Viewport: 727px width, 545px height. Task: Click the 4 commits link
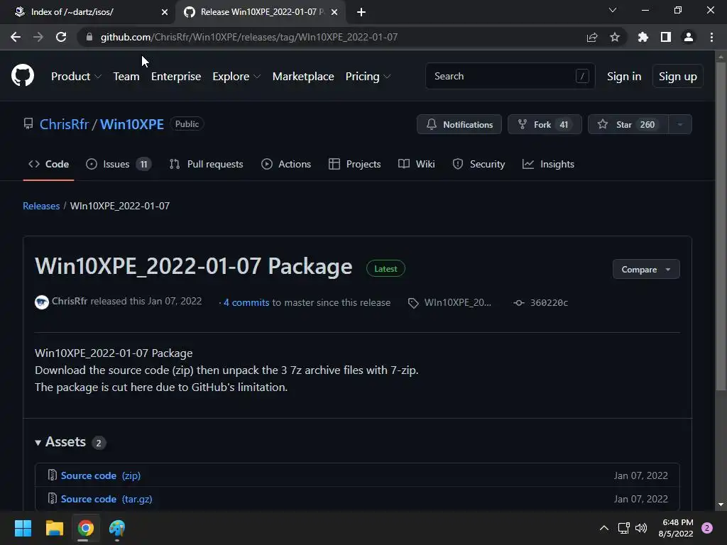246,302
